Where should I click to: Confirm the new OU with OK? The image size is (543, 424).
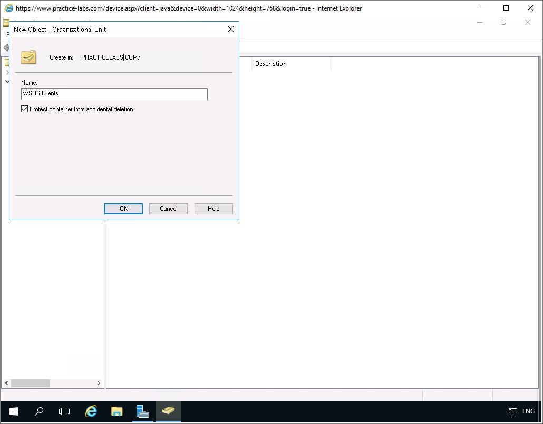(x=123, y=209)
